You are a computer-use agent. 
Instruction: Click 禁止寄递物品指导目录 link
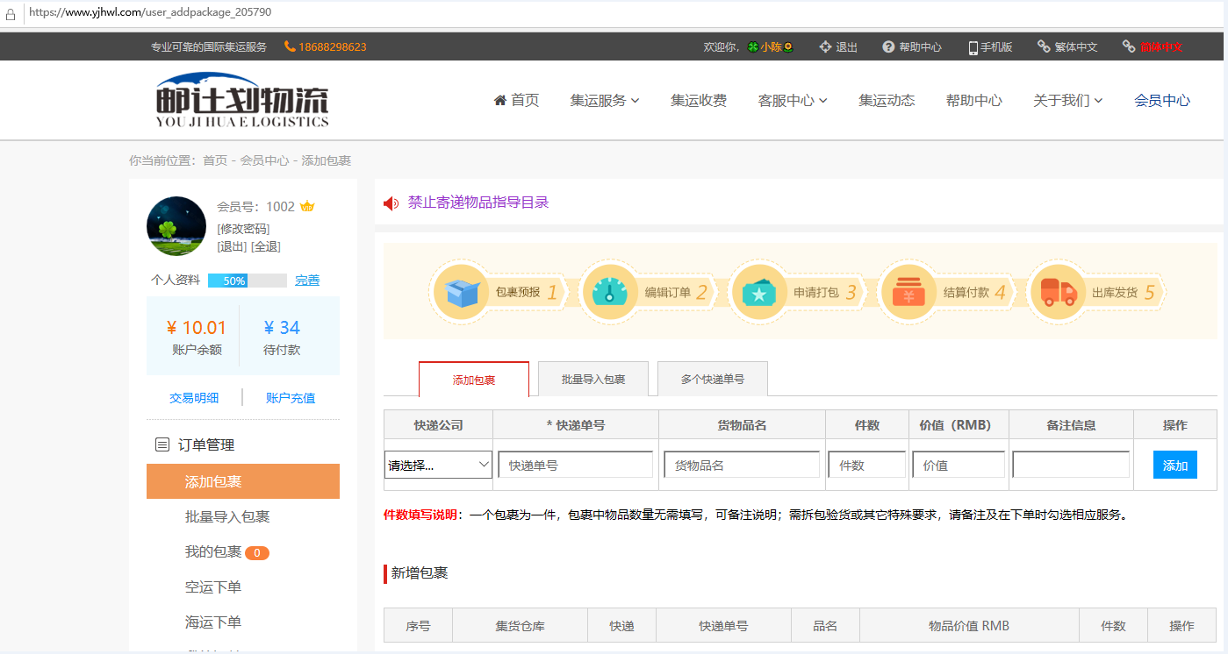(x=478, y=203)
